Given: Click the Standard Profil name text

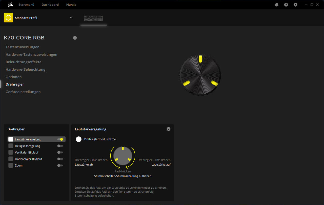Looking at the screenshot, I should 26,18.
